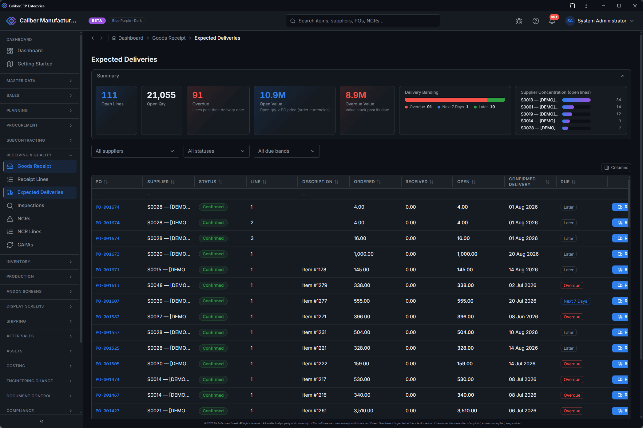Click the table vertical scrollbar
The image size is (643, 428).
[629, 203]
